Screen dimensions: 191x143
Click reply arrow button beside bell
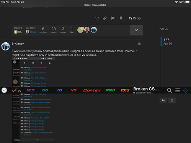pyautogui.click(x=163, y=101)
